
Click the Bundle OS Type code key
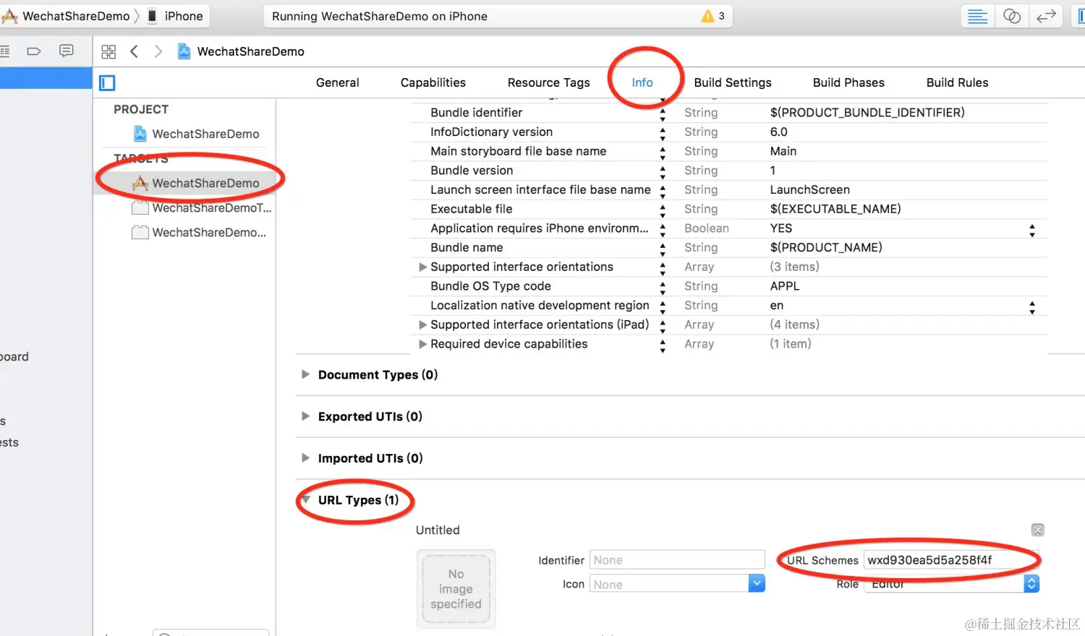(490, 286)
